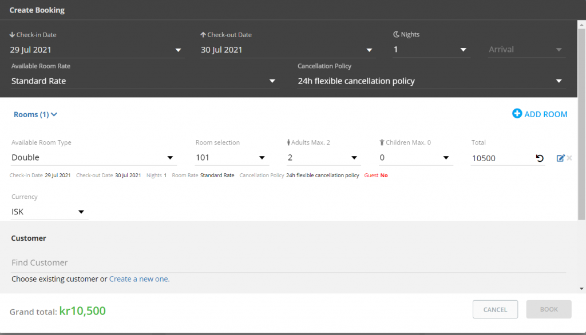Click the Check-in Date down arrow icon

[12, 35]
